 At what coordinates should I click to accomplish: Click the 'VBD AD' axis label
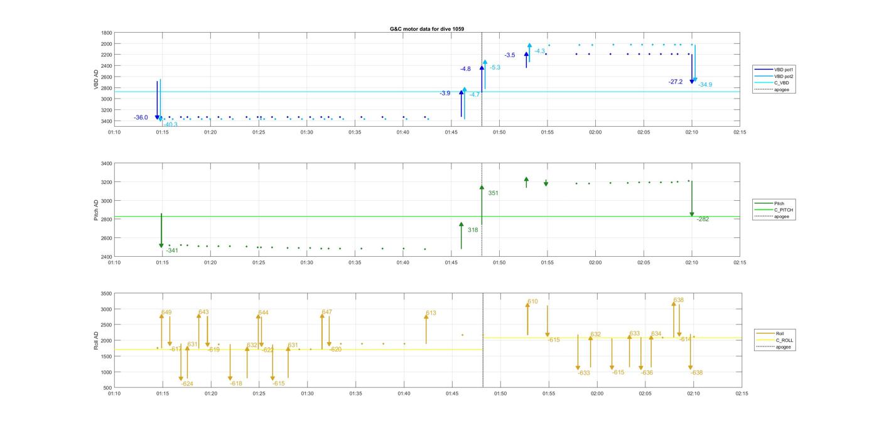pos(97,78)
